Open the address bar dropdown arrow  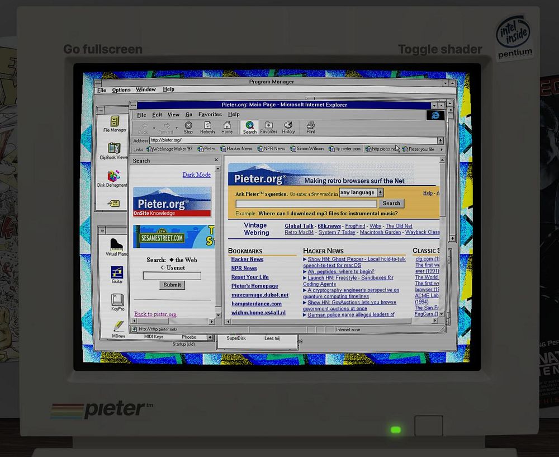tap(440, 140)
